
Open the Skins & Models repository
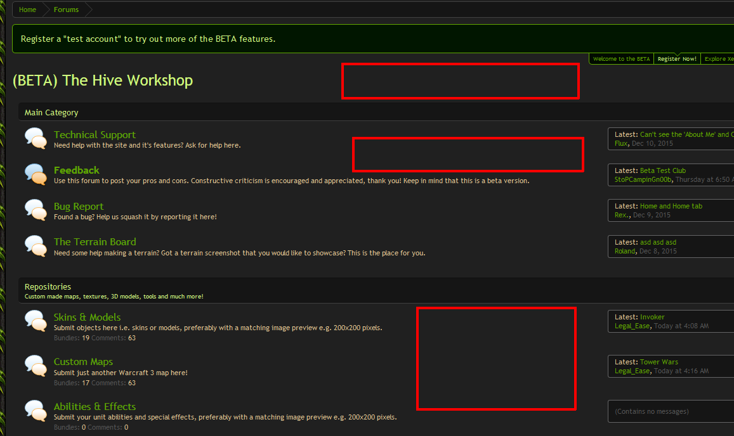(x=87, y=317)
